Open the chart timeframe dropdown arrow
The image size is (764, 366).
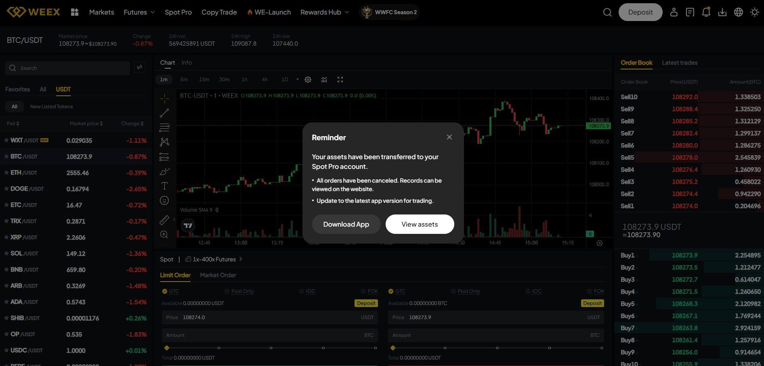click(298, 80)
